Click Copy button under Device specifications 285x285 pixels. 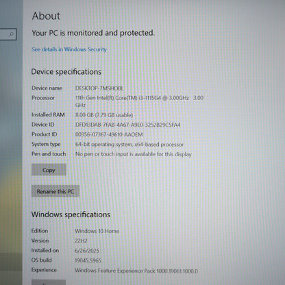[x=49, y=170]
